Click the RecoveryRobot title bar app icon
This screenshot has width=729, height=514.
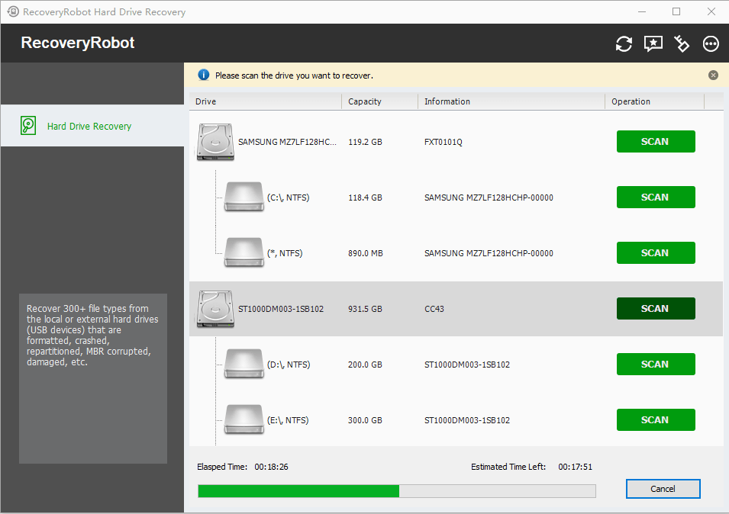tap(13, 11)
